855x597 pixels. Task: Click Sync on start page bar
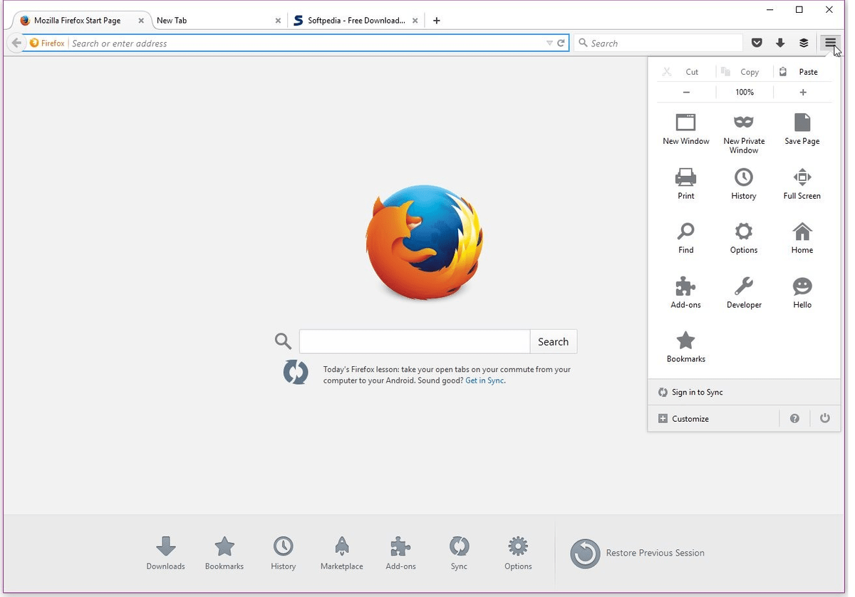[459, 554]
